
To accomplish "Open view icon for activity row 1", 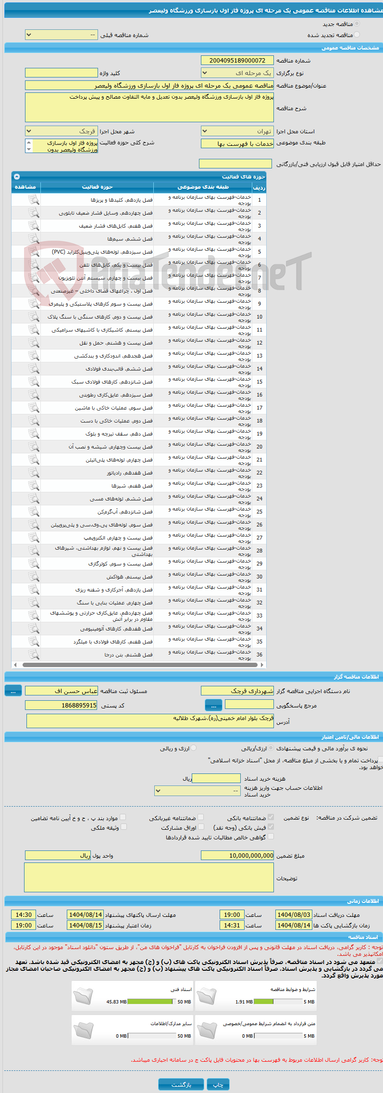I will pos(34,200).
